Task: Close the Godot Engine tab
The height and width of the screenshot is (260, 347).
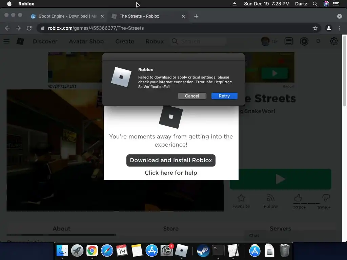Action: click(102, 16)
